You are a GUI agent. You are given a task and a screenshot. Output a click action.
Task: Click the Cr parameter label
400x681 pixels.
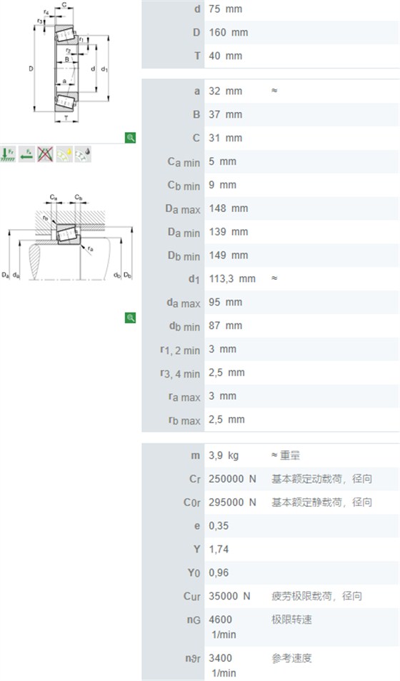[195, 479]
